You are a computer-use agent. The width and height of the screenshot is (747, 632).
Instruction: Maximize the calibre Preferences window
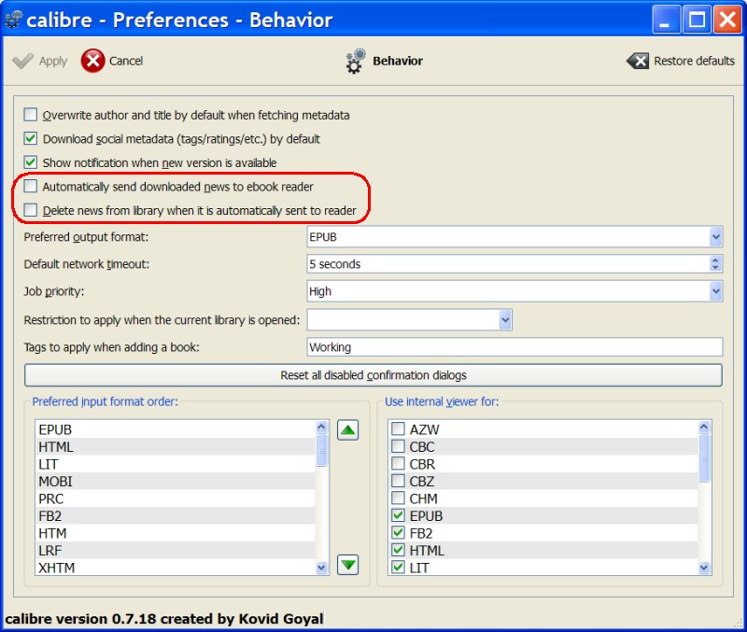click(697, 20)
